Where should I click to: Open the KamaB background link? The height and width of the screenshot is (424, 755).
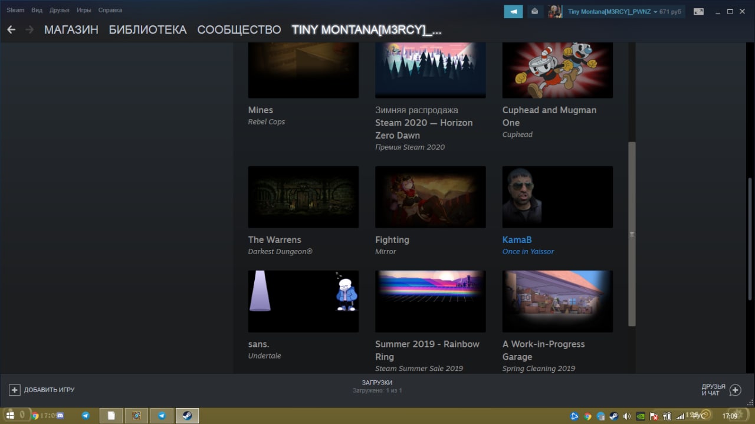tap(517, 239)
